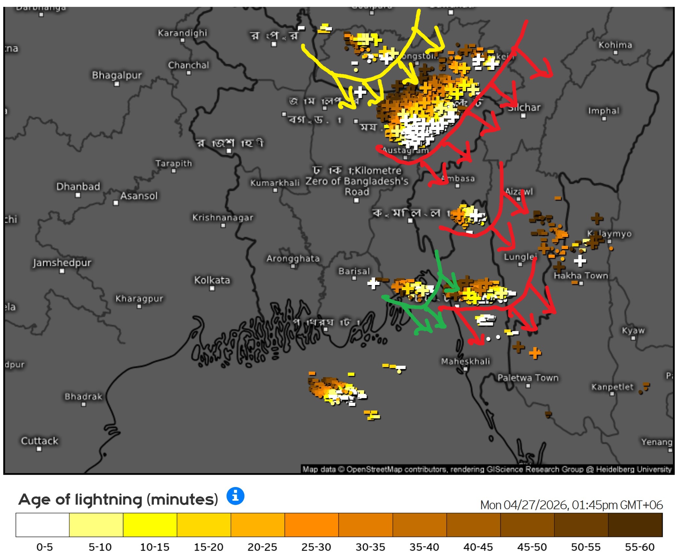The image size is (679, 554).
Task: Select the orange 25-30 minutes legend swatch
Action: coord(311,525)
